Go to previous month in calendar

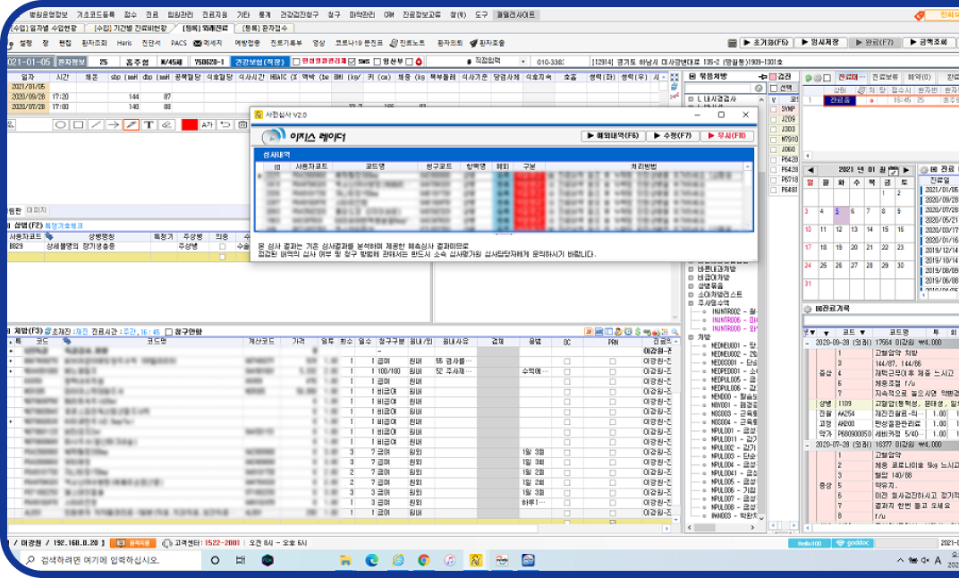coord(809,170)
